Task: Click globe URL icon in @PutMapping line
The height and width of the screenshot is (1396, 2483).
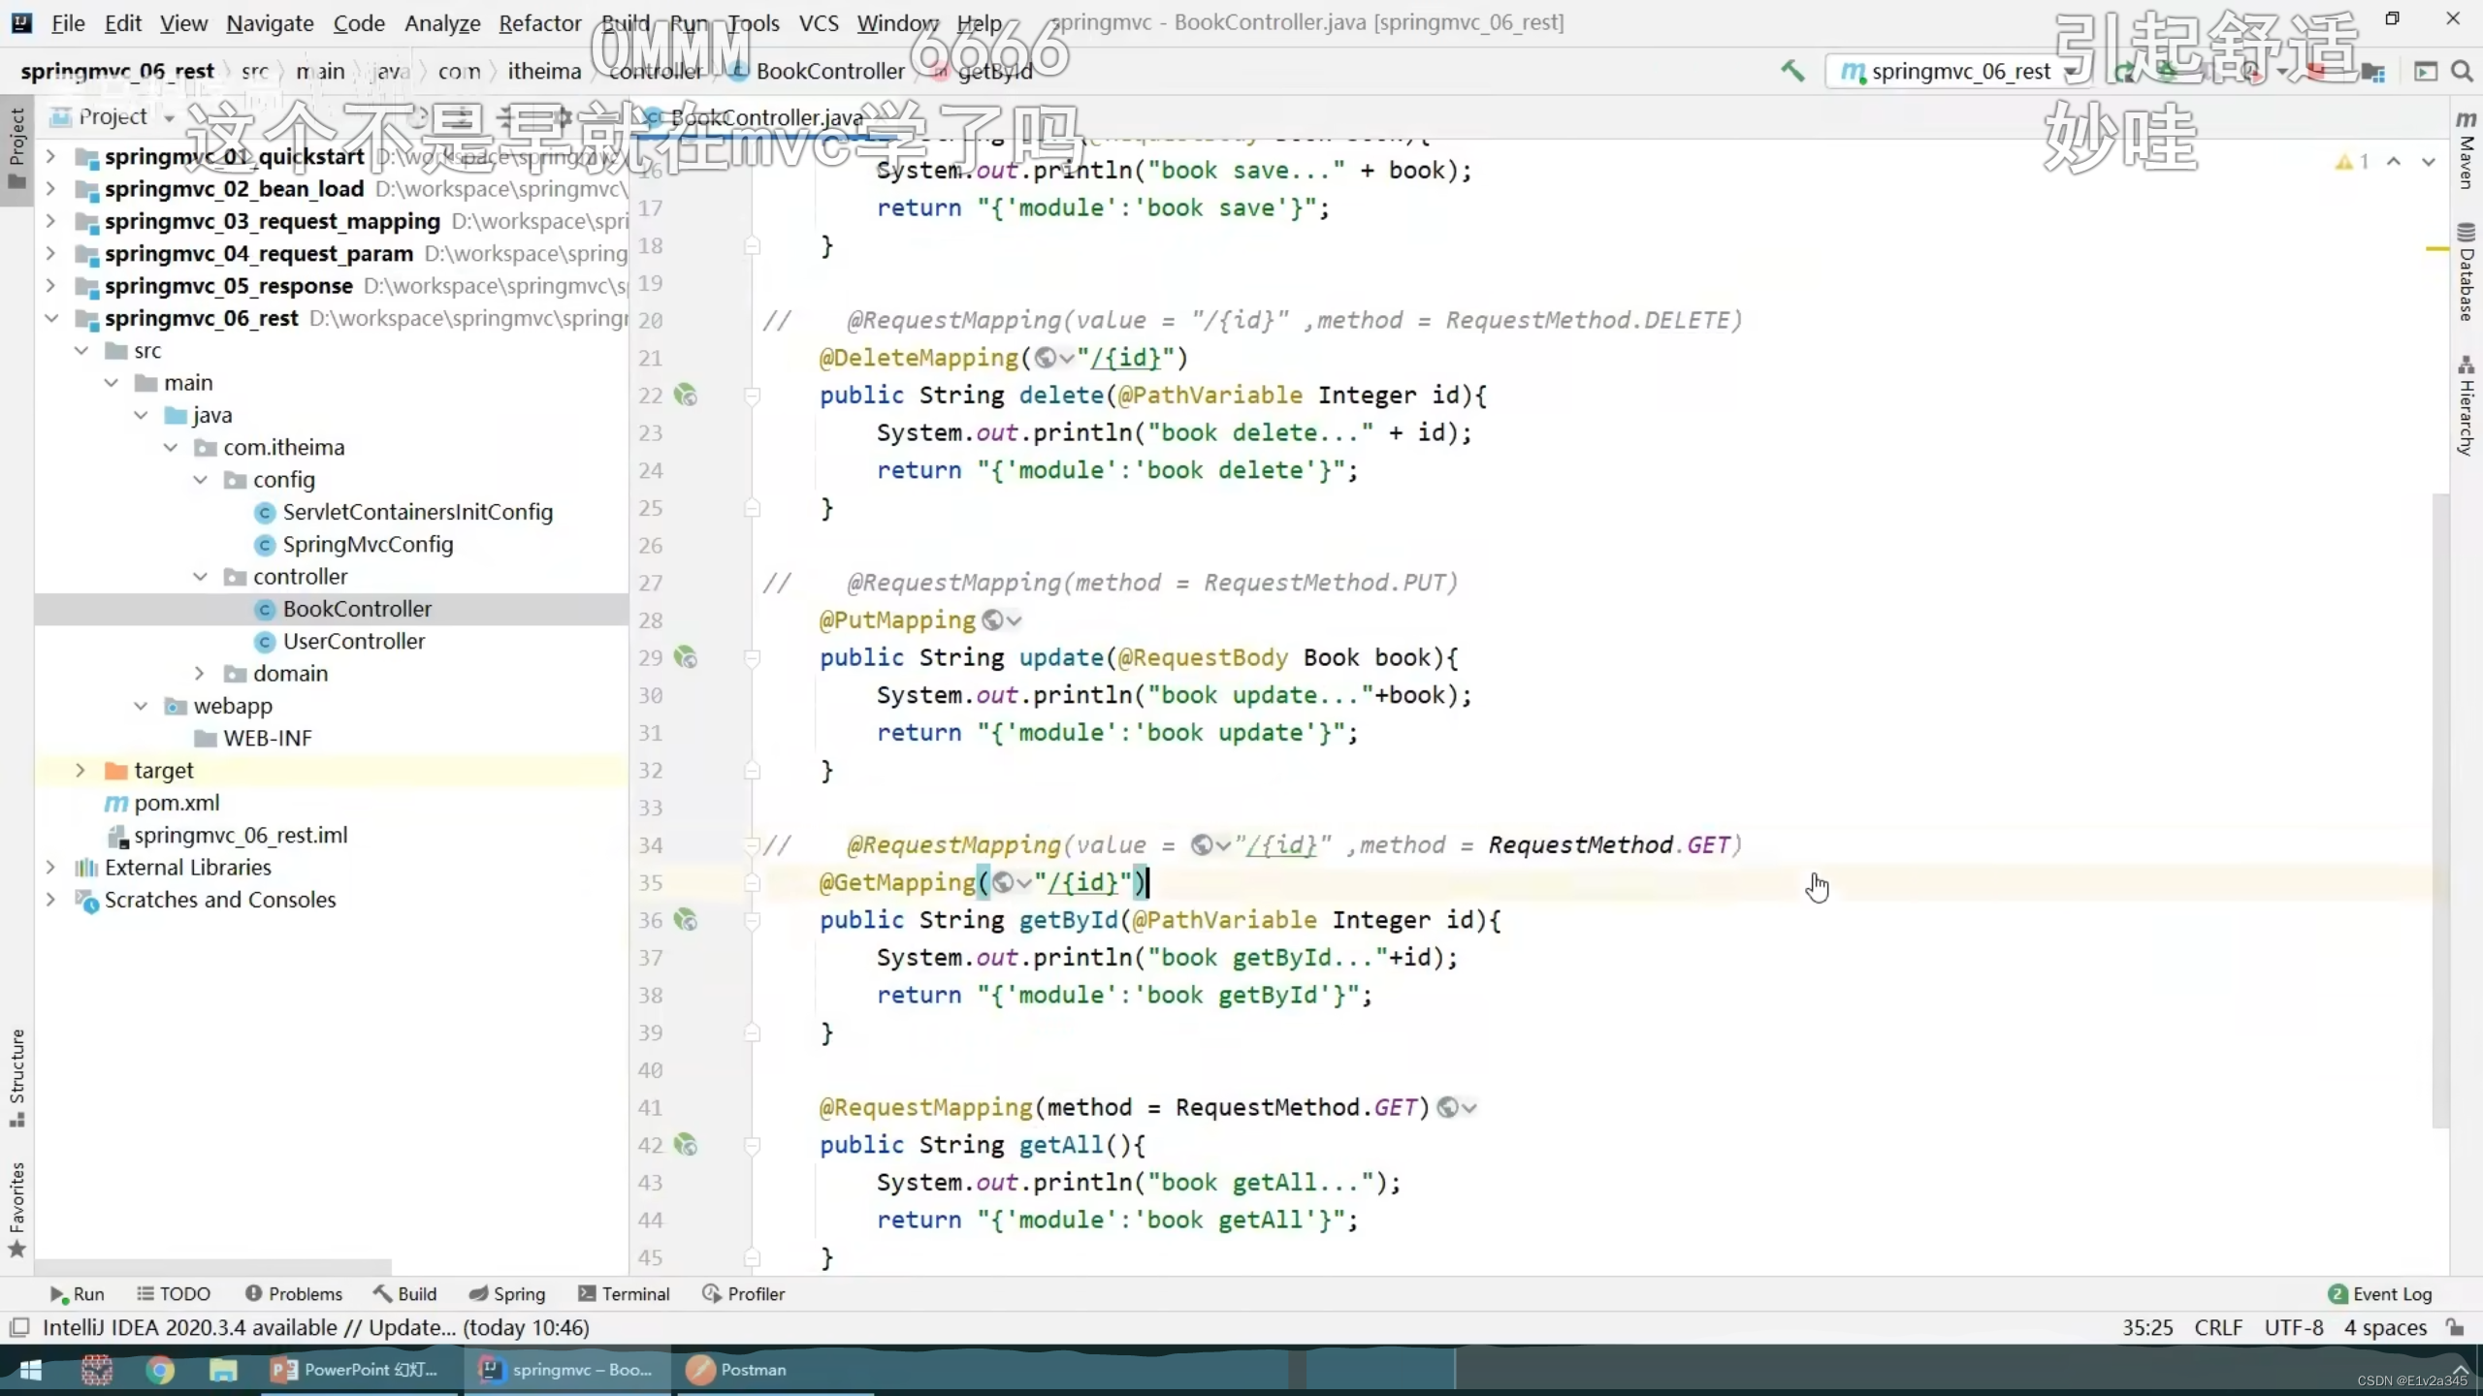Action: coord(992,620)
